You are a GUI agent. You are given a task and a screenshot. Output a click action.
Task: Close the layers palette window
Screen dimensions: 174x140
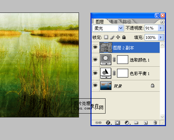162,16
